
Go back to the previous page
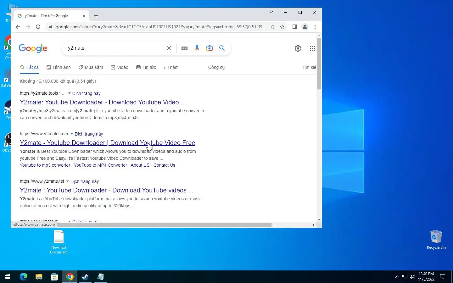click(18, 27)
